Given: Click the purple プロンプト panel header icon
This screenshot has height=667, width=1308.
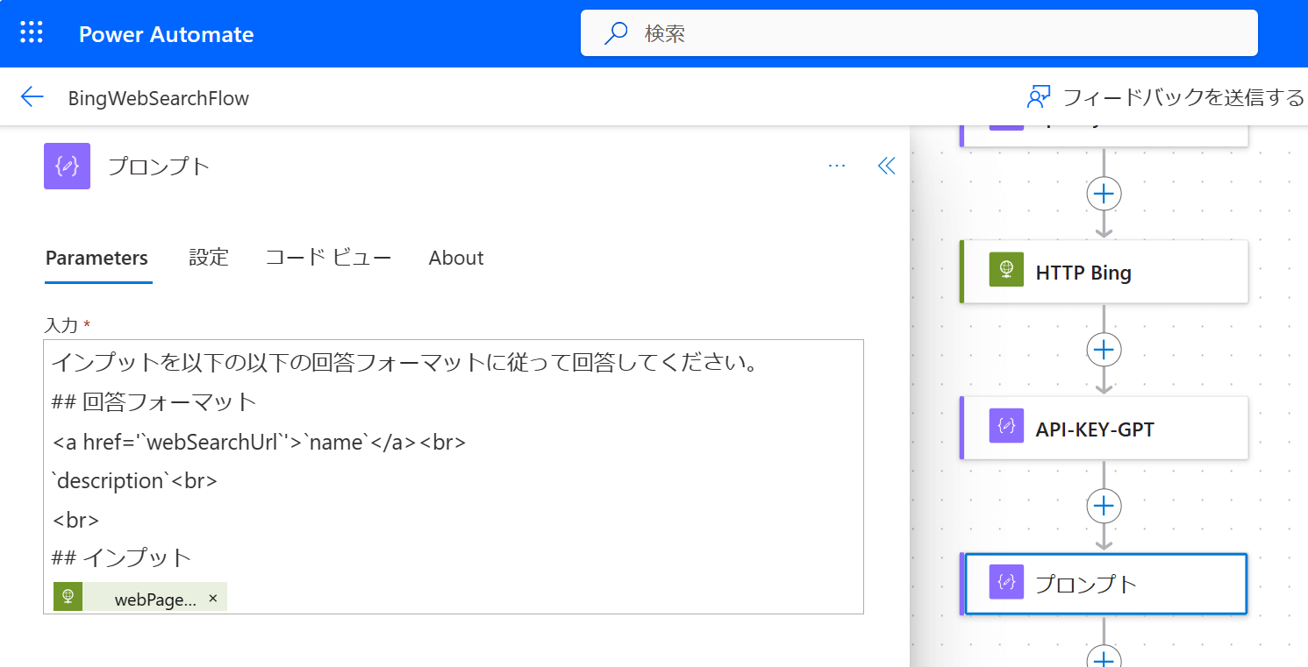Looking at the screenshot, I should (67, 165).
